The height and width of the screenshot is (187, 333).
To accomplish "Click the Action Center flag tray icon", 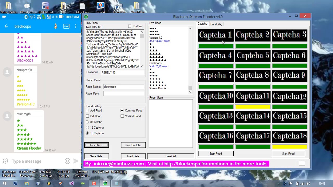I will (x=291, y=184).
